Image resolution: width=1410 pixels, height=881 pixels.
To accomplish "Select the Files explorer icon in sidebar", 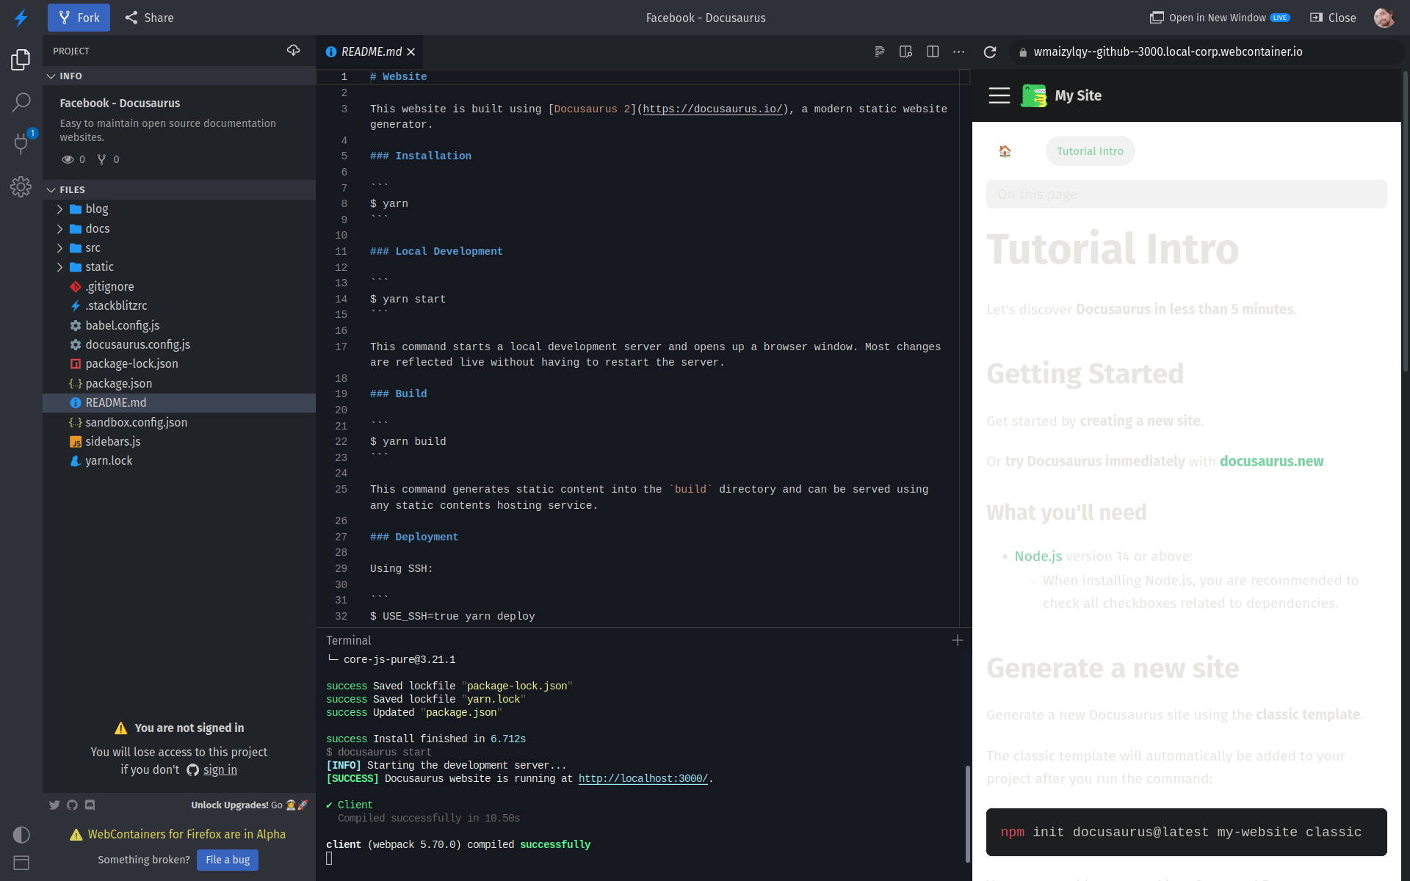I will (x=21, y=59).
